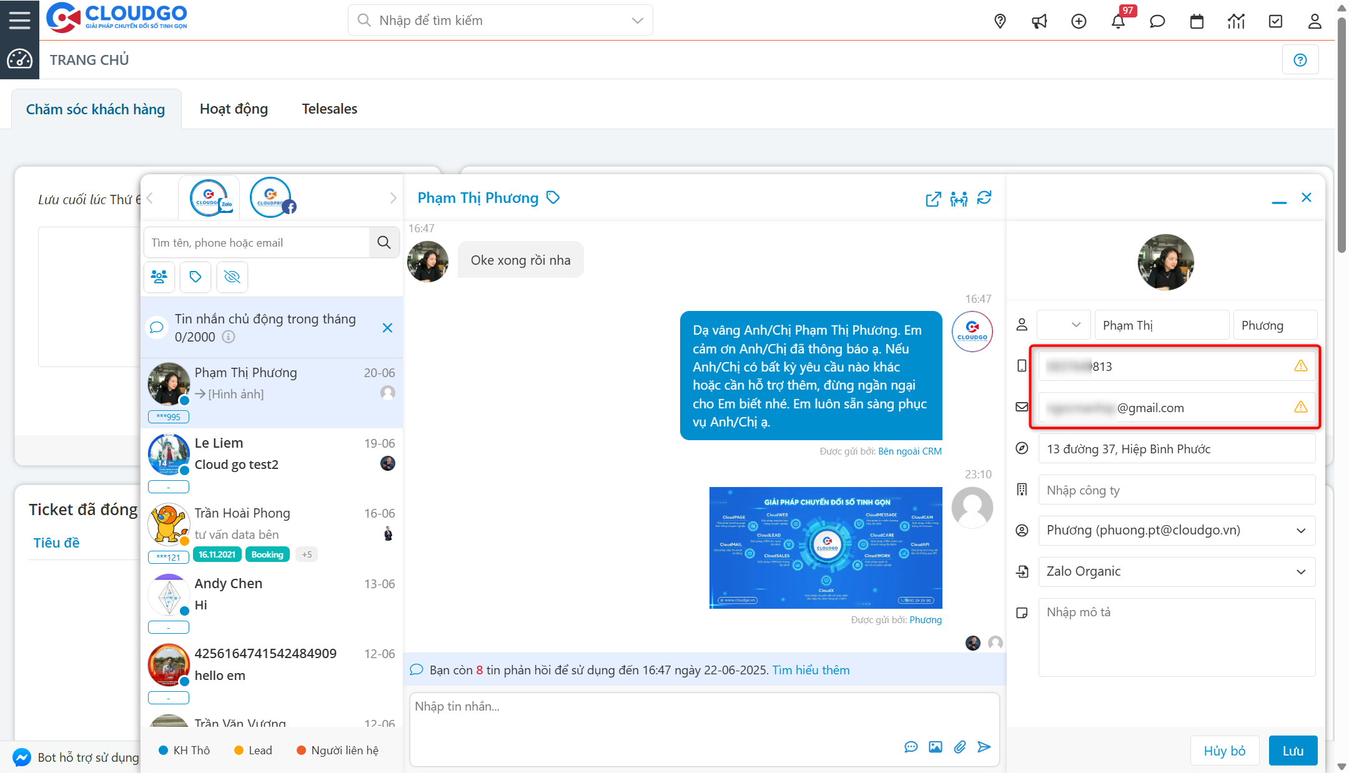Screen dimensions: 1349x773
Task: Click the transfer conversation icon near Phạm Thị Phương
Action: tap(959, 199)
